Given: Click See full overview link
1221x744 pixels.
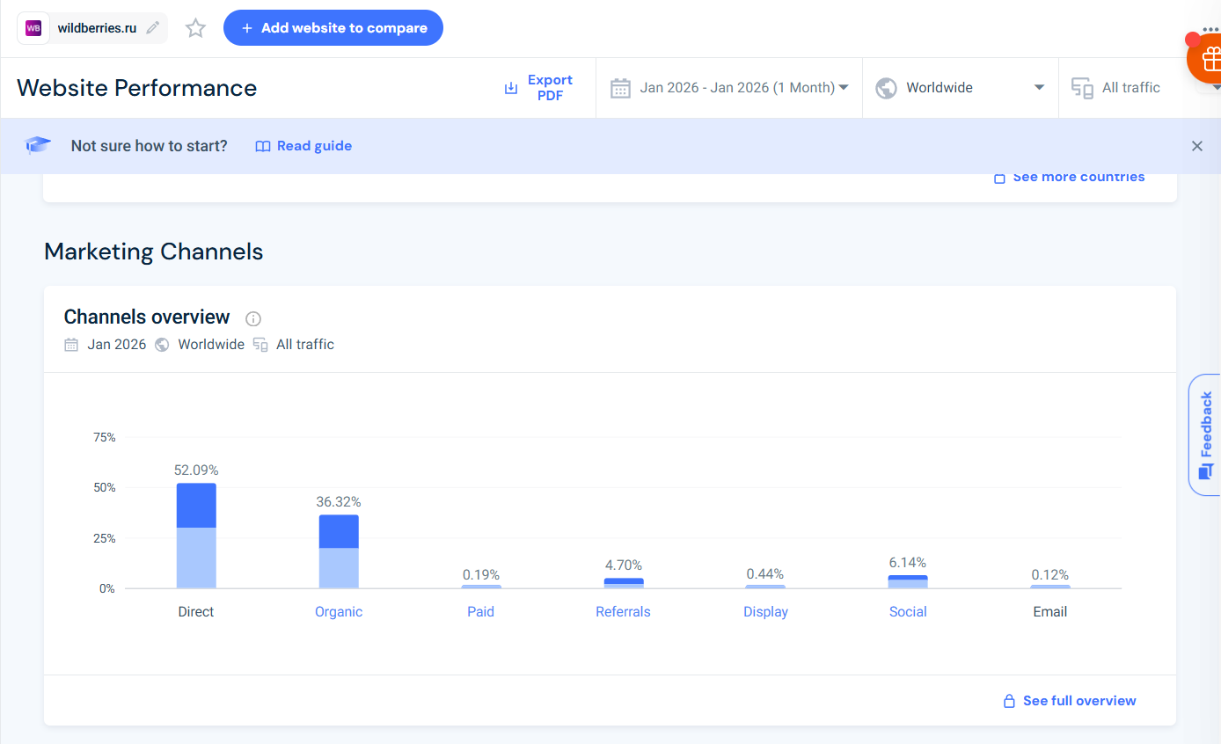Looking at the screenshot, I should click(1078, 701).
